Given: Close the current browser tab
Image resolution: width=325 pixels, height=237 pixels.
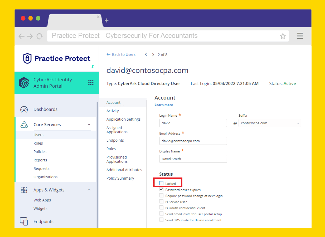Looking at the screenshot, I should (x=98, y=17).
